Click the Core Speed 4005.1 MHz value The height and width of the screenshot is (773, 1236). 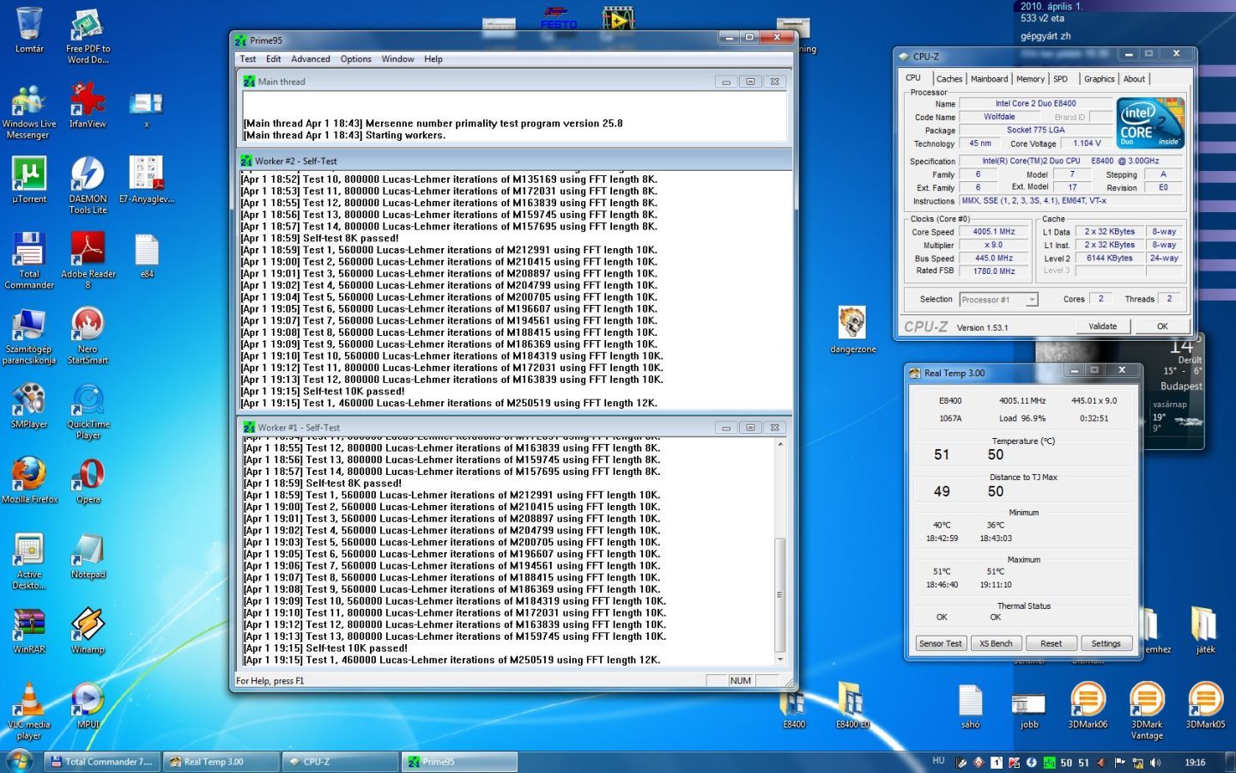(x=994, y=232)
